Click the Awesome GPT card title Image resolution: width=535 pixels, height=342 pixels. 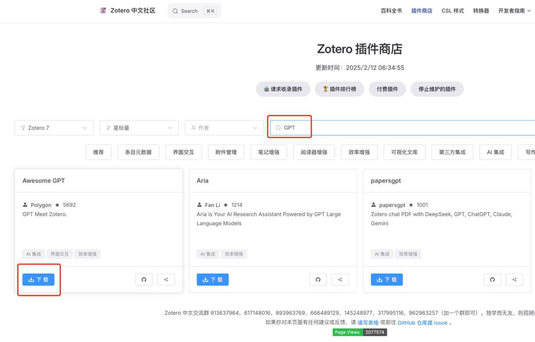point(44,180)
